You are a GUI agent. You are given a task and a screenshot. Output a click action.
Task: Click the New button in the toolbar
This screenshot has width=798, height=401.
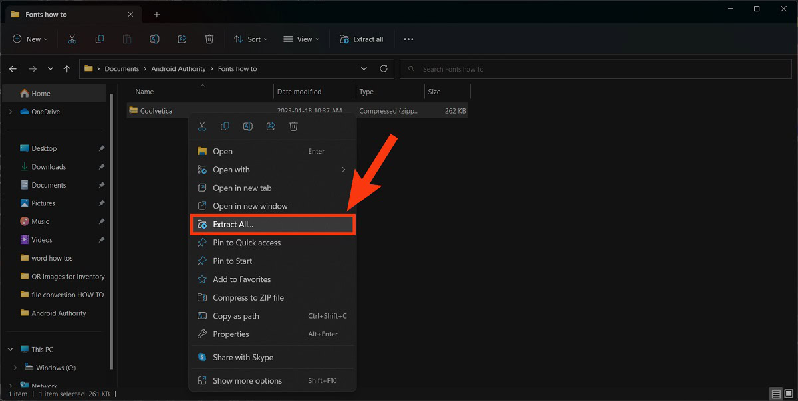tap(30, 39)
